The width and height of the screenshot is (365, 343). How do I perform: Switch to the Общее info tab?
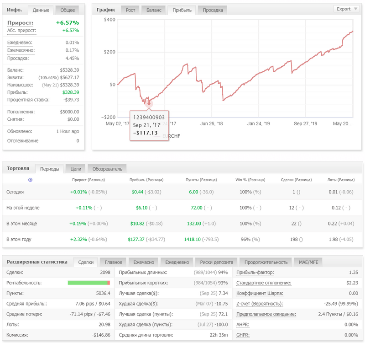click(68, 10)
